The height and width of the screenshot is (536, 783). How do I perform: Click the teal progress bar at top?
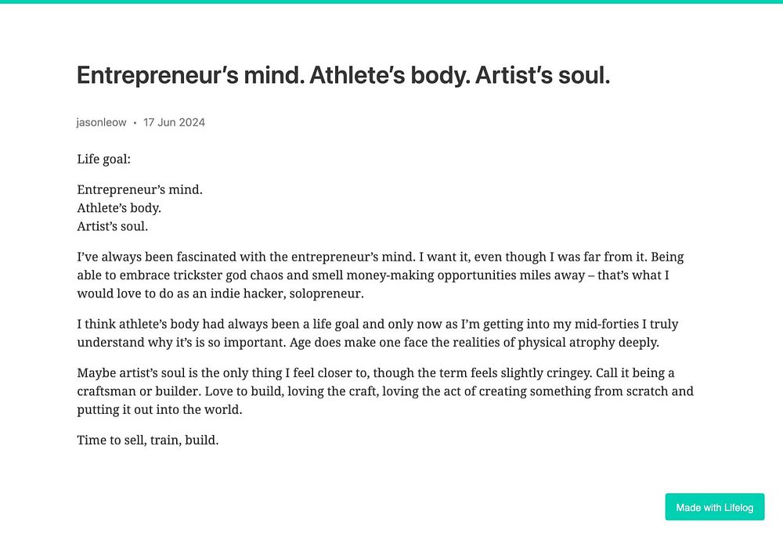click(391, 2)
